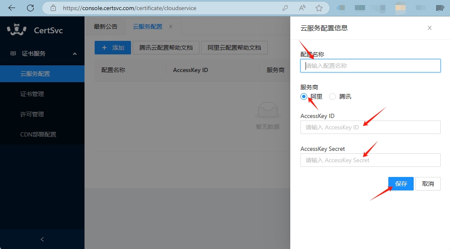
Task: Collapse the 证书服务 sidebar section
Action: 74,54
